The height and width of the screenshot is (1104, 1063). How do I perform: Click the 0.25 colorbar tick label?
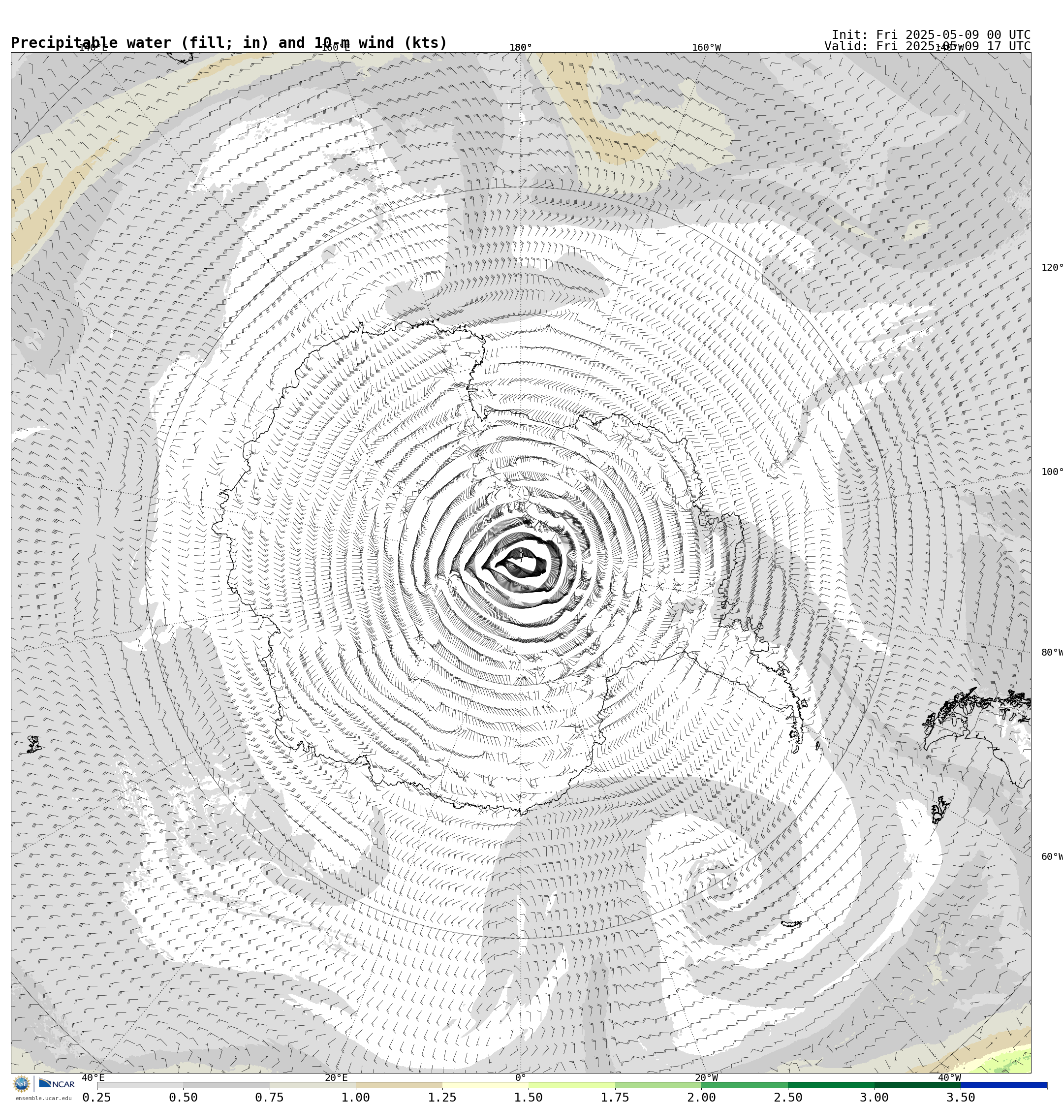97,1097
